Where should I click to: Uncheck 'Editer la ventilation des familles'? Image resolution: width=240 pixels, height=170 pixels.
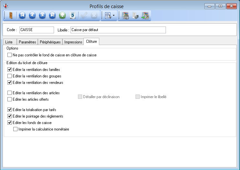tap(10, 70)
